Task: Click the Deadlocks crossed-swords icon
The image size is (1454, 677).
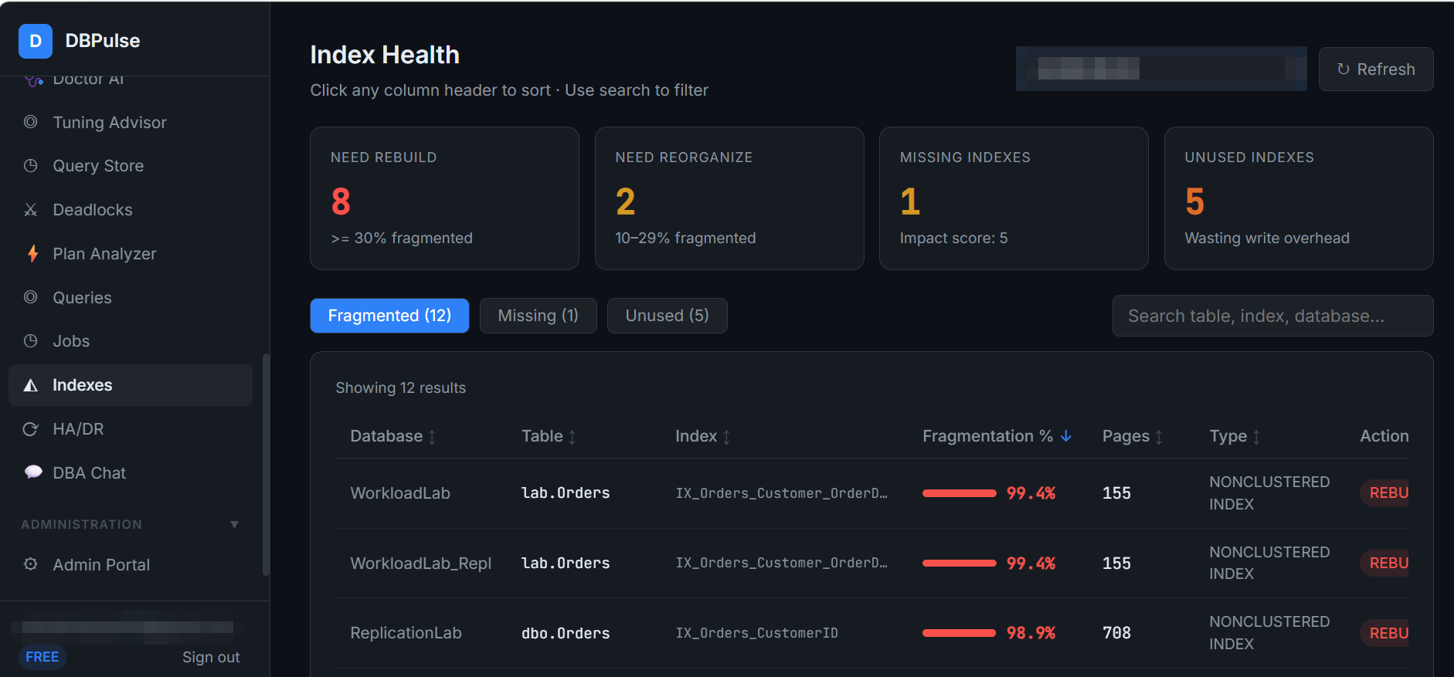Action: pyautogui.click(x=31, y=210)
